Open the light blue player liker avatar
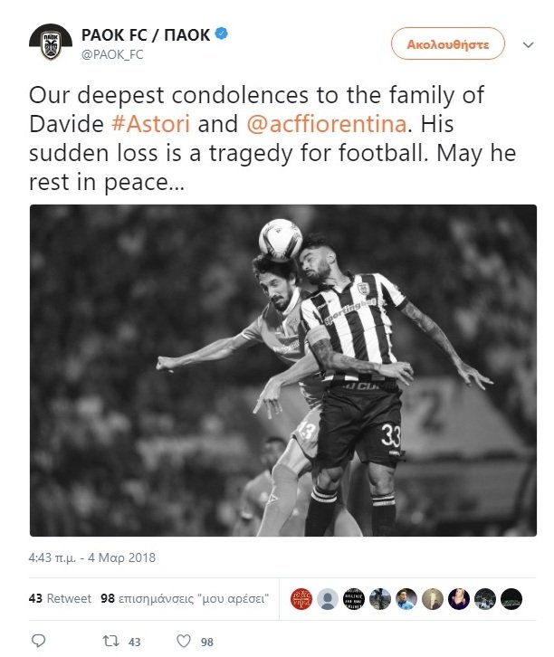The image size is (554, 657). pos(406,599)
